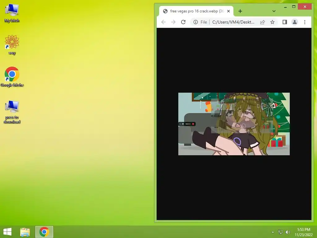This screenshot has width=317, height=238.
Task: Select the "press to download" desktop icon
Action: (12, 112)
